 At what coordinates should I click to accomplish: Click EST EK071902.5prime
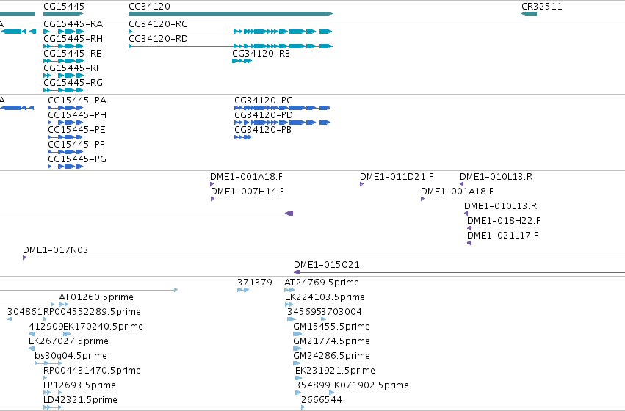(x=332, y=393)
